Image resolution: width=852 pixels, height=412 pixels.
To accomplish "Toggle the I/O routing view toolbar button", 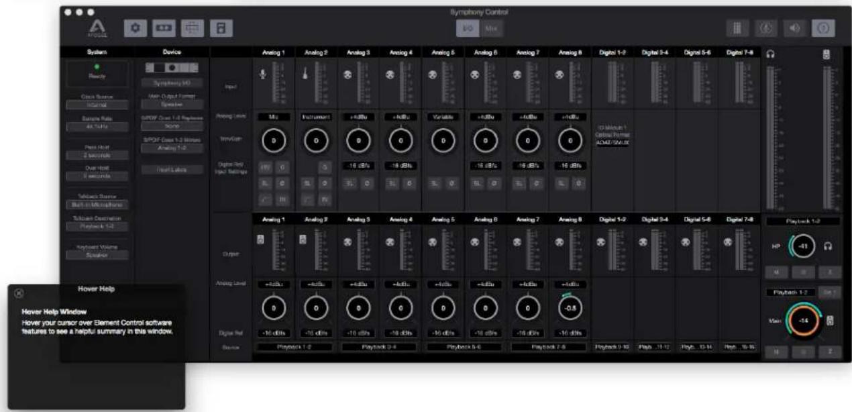I will click(x=164, y=28).
